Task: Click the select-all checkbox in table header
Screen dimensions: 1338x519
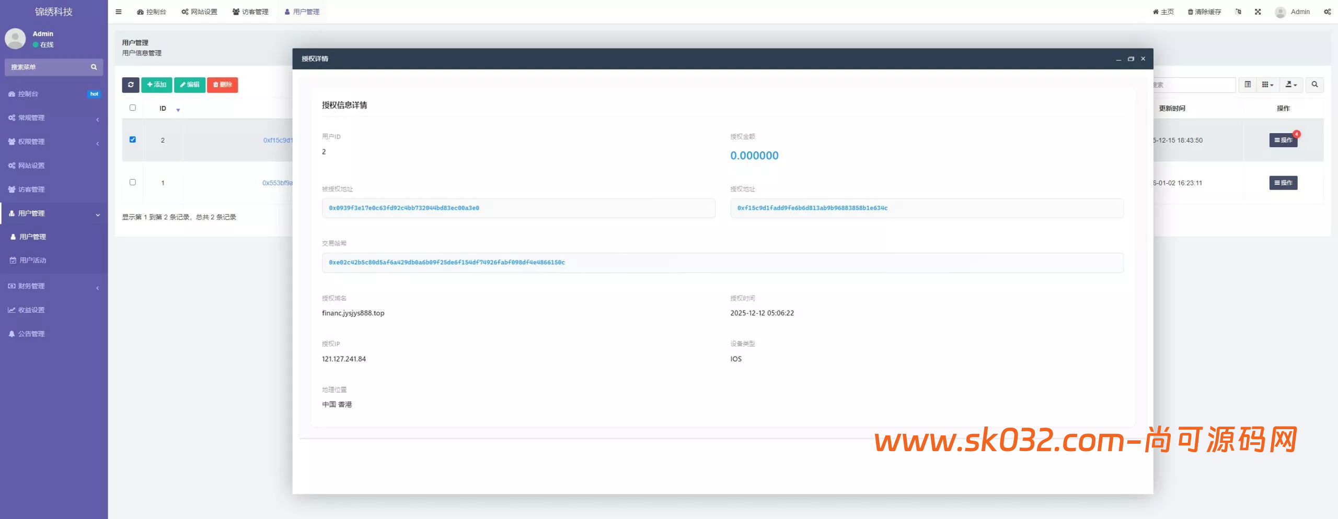Action: pyautogui.click(x=133, y=108)
